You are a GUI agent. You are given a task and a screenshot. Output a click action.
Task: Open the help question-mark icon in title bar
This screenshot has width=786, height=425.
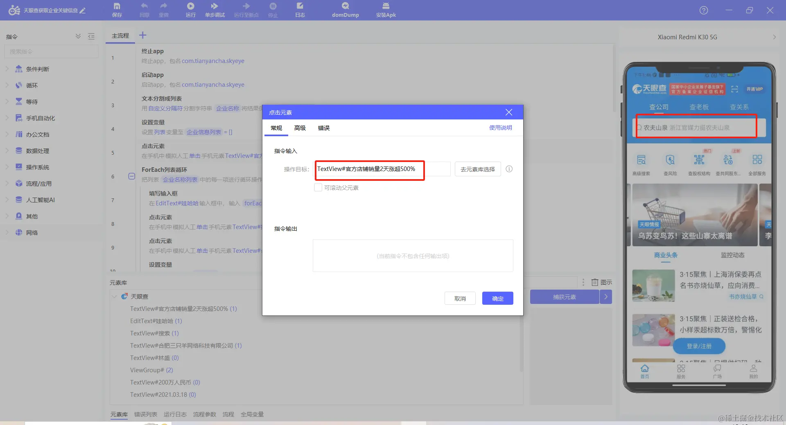click(704, 10)
